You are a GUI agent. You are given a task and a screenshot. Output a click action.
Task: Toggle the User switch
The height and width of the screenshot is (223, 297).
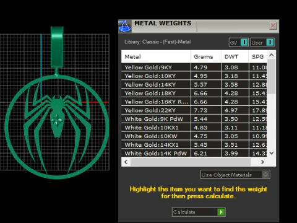(x=262, y=43)
